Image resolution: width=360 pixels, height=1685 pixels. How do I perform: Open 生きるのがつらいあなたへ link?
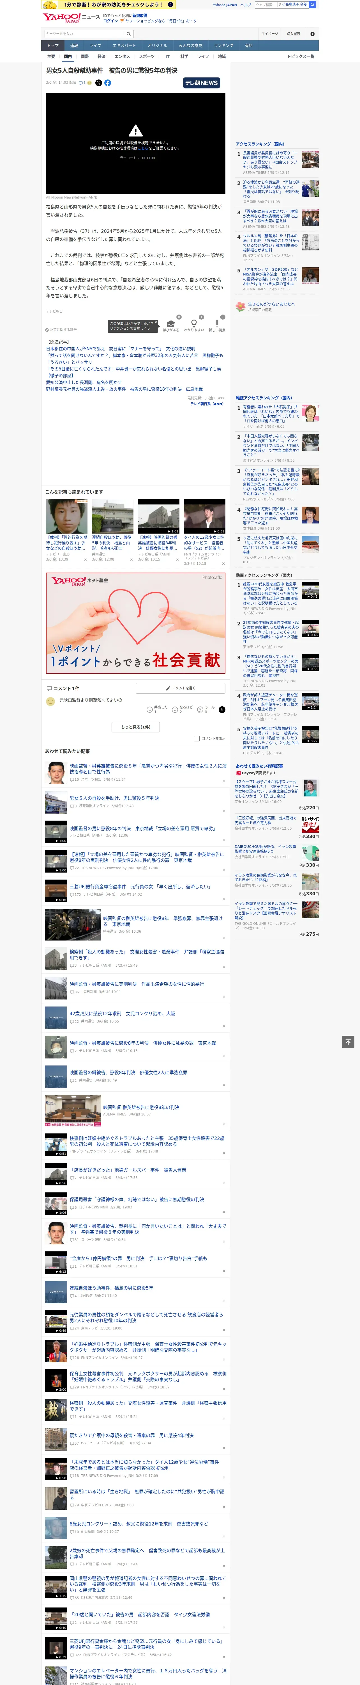(x=271, y=304)
